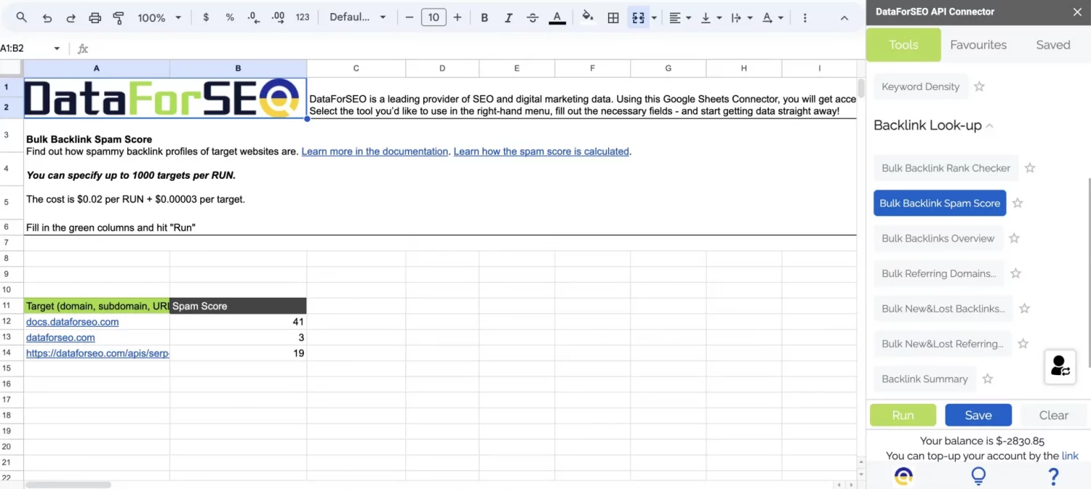Open the 100% zoom dropdown
The width and height of the screenshot is (1091, 489).
pyautogui.click(x=159, y=17)
